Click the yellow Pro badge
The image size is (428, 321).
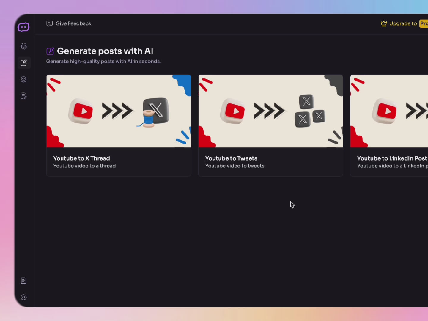[x=424, y=23]
